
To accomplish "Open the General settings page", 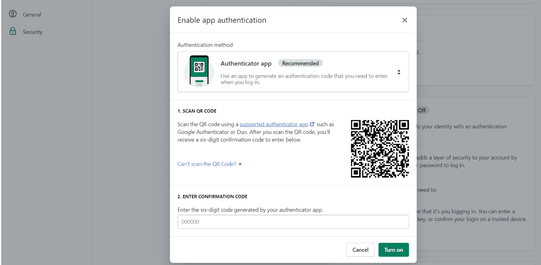I will coord(32,14).
